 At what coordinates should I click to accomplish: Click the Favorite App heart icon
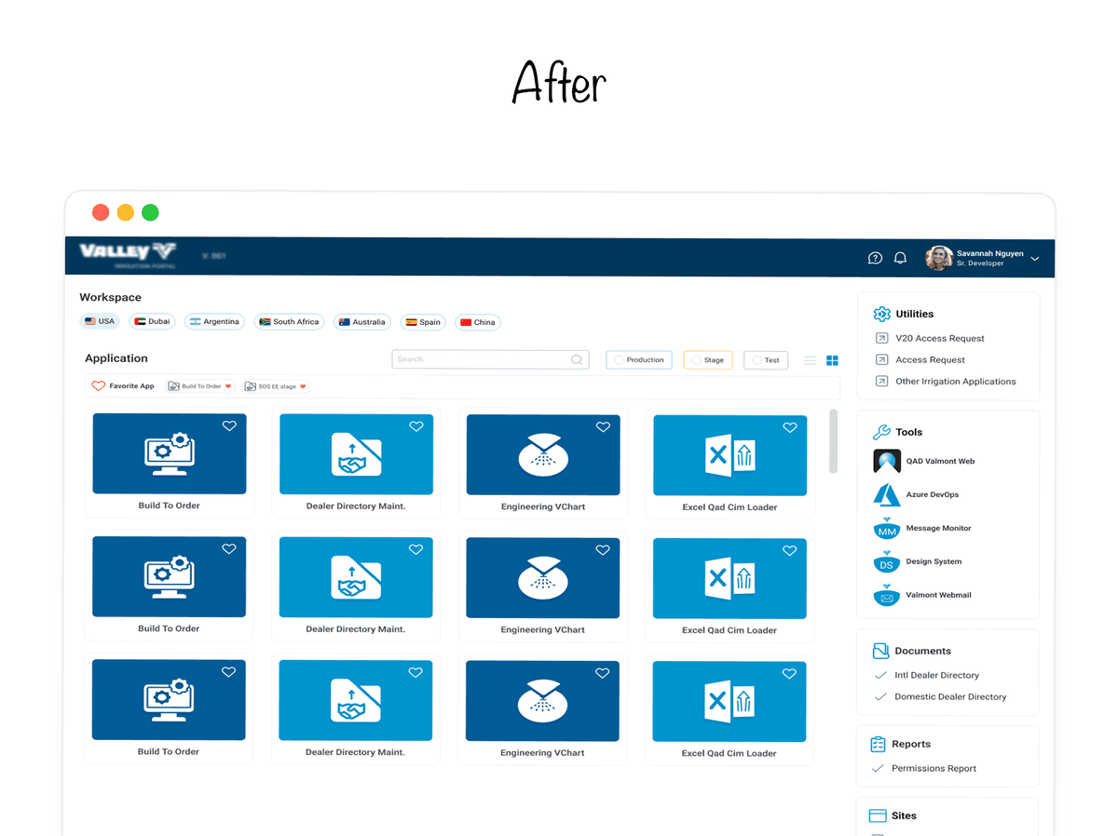(98, 385)
